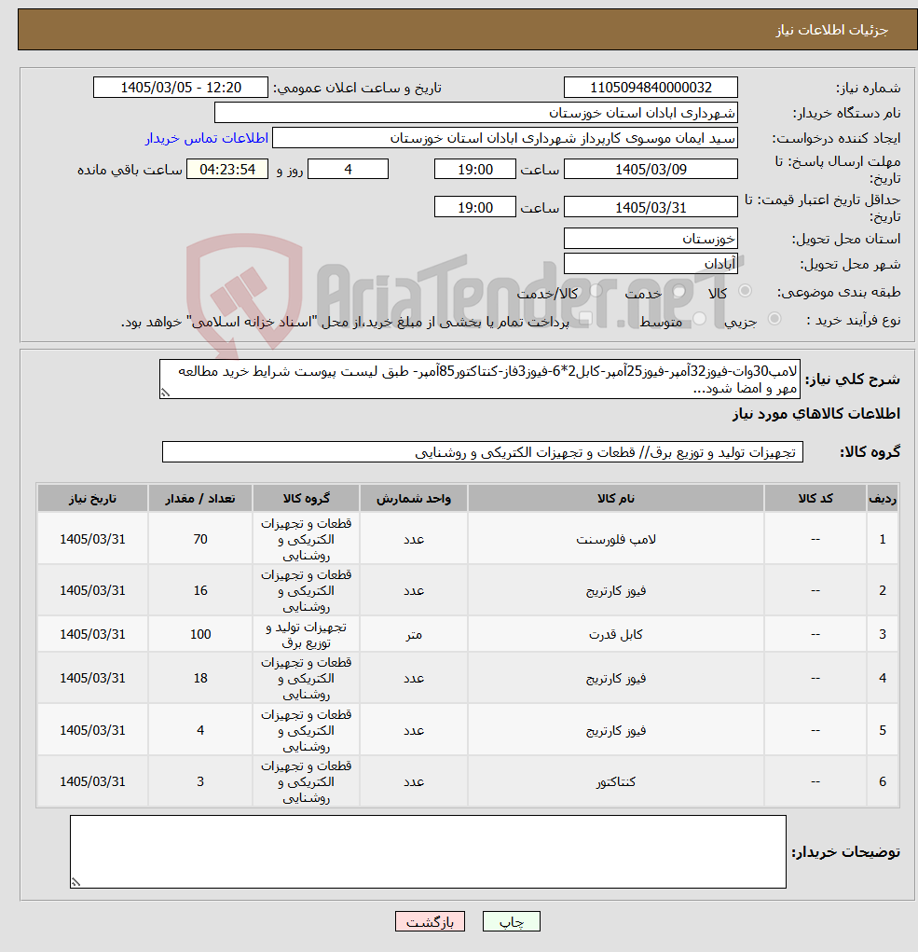The height and width of the screenshot is (952, 918).
Task: Click the resize handle of buyer notes box
Action: click(x=75, y=883)
